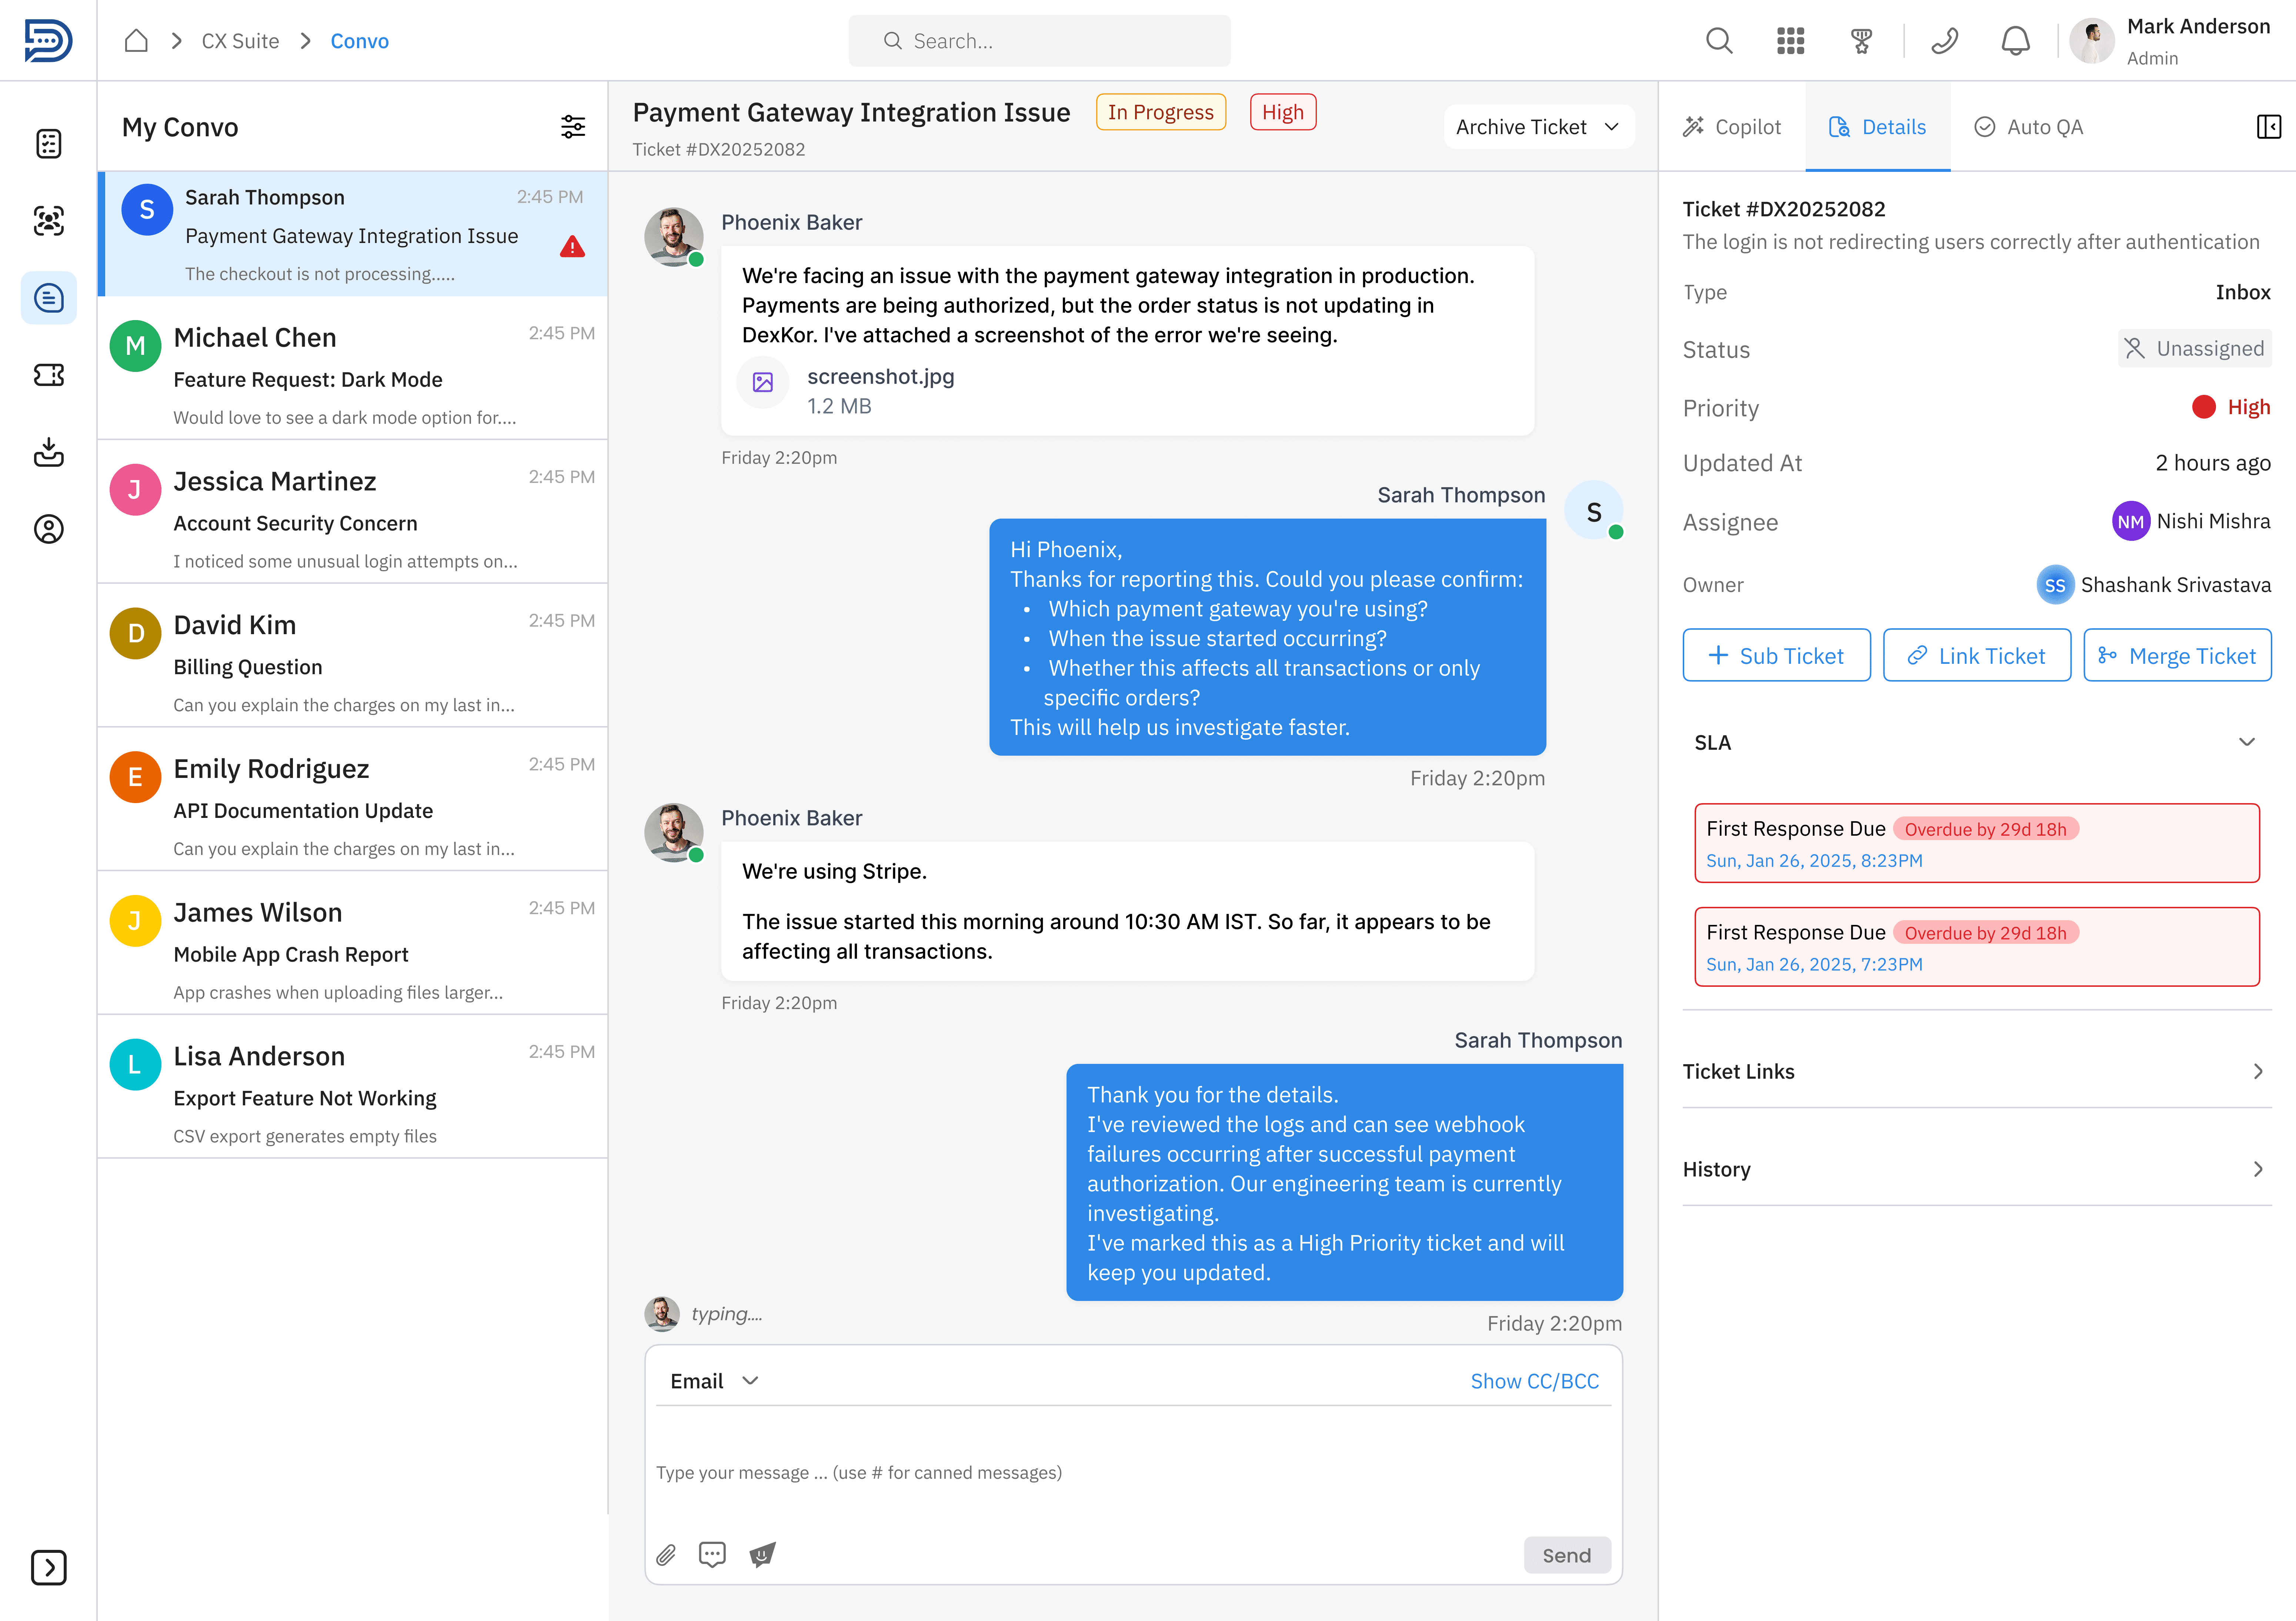Attach a file with the paperclip icon

coord(666,1555)
